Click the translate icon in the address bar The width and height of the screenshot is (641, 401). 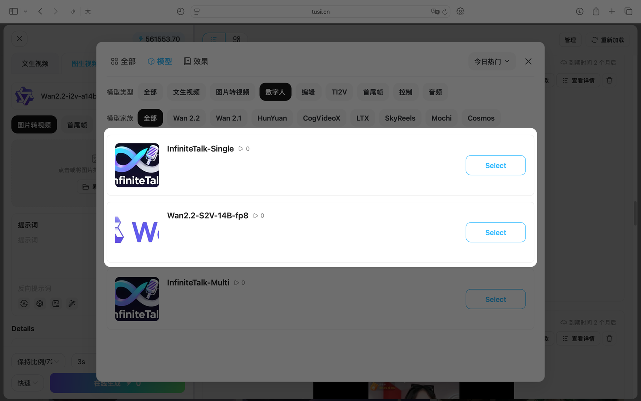coord(435,11)
